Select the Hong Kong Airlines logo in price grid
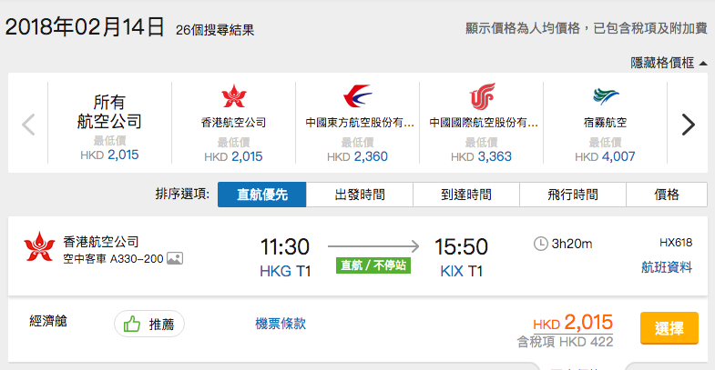The width and height of the screenshot is (715, 370). (234, 96)
